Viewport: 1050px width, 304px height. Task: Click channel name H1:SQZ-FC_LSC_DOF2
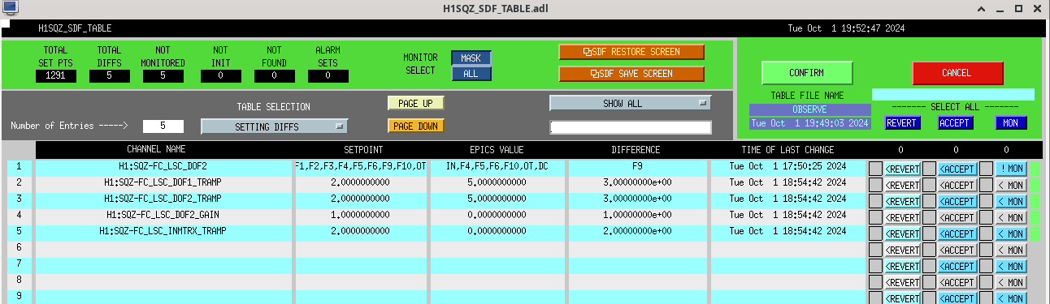coord(163,167)
